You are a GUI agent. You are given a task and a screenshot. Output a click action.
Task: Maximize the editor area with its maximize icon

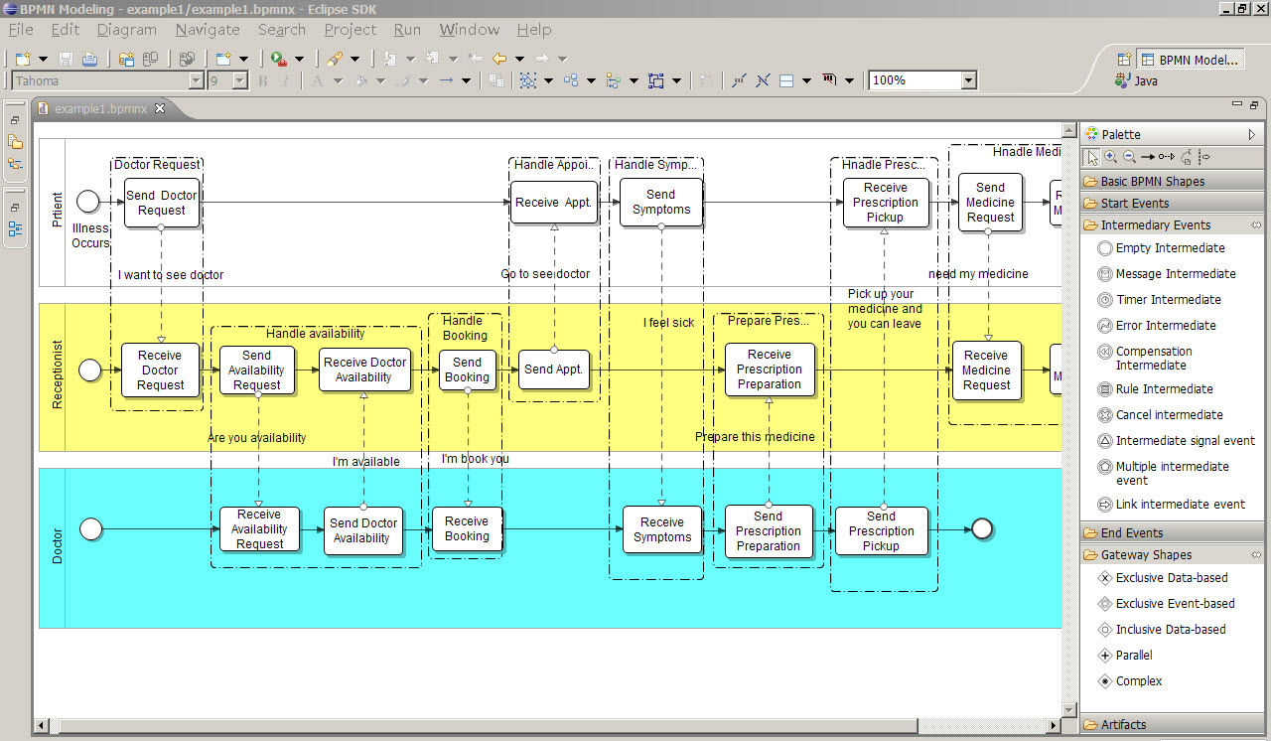[1254, 105]
